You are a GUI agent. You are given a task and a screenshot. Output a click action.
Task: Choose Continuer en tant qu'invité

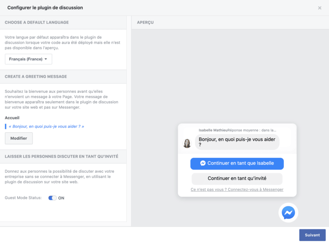[237, 178]
